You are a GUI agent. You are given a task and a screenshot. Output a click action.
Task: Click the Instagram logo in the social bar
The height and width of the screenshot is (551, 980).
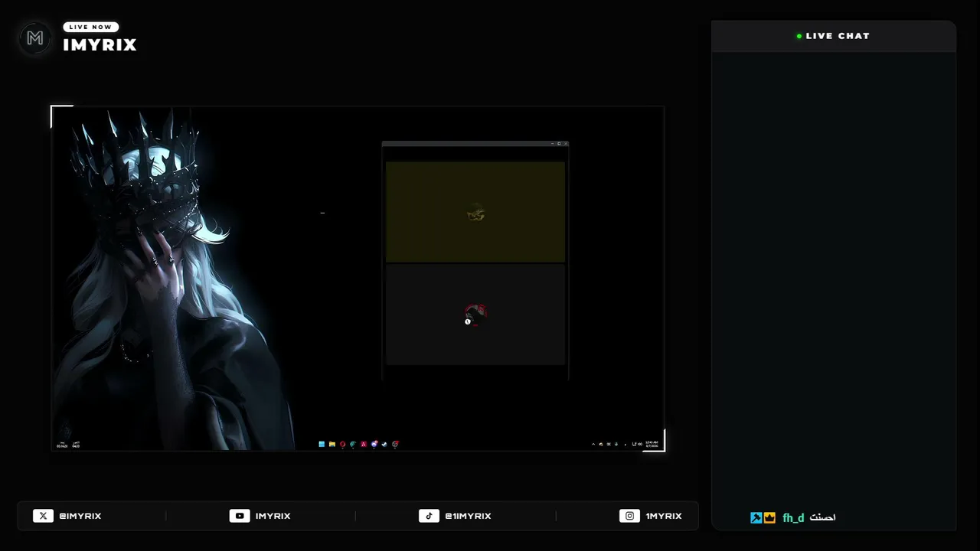629,516
